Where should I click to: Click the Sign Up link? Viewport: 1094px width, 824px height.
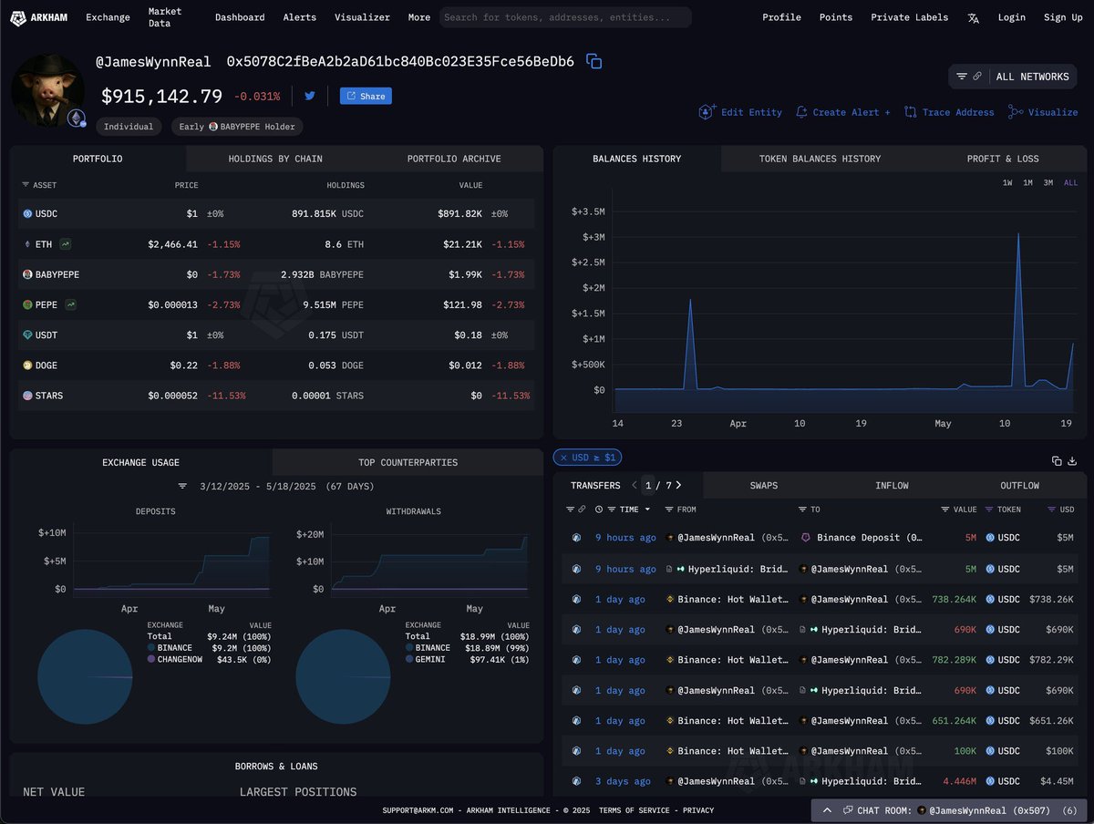coord(1063,17)
